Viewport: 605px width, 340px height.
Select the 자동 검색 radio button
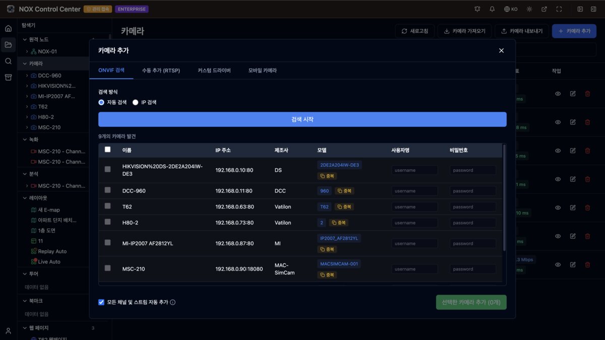coord(101,102)
